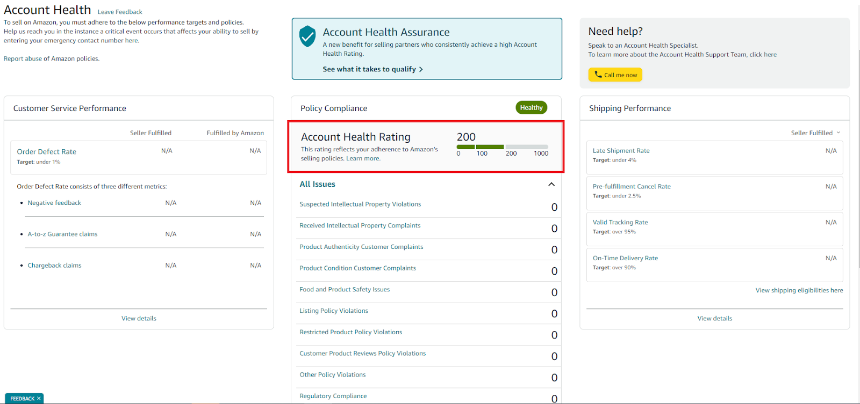Open the Order Defect Rate metric
The height and width of the screenshot is (404, 860).
[47, 152]
